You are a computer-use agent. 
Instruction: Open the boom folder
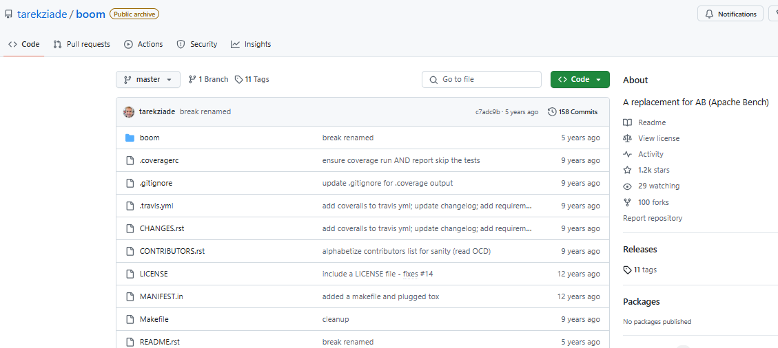(x=150, y=138)
